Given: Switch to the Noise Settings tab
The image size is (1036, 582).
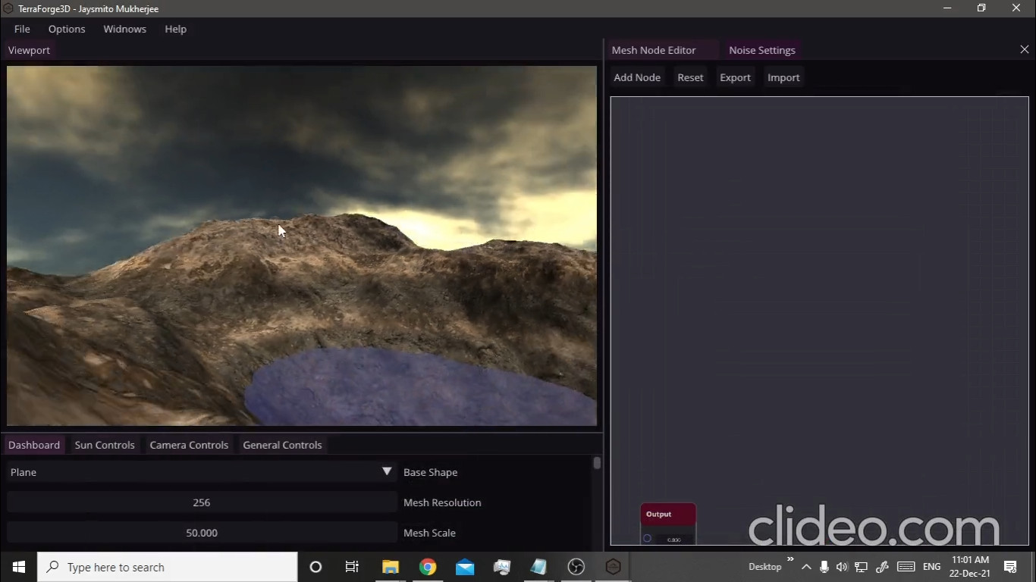Looking at the screenshot, I should [762, 50].
